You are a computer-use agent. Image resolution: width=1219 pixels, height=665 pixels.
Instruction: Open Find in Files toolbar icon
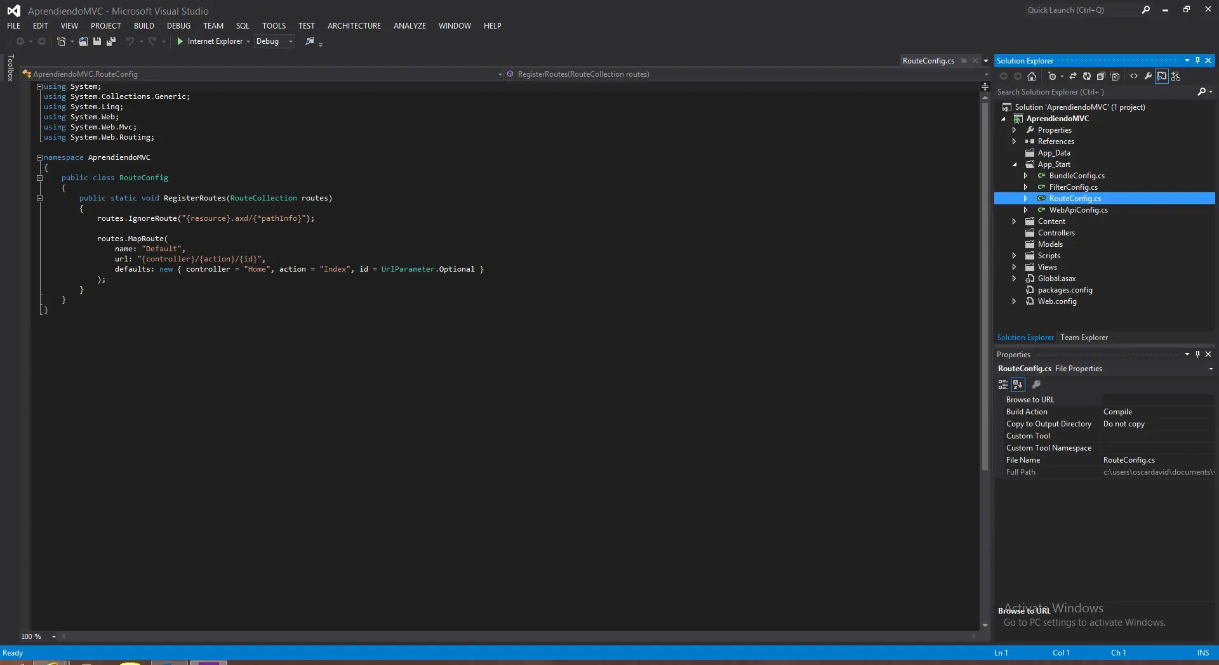310,41
